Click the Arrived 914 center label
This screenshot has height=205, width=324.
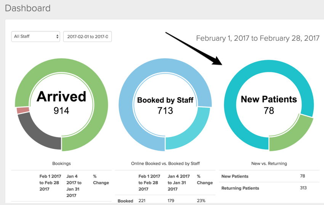[61, 103]
